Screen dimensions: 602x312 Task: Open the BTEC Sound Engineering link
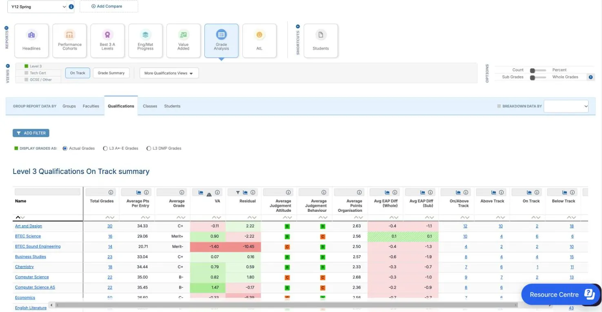38,246
